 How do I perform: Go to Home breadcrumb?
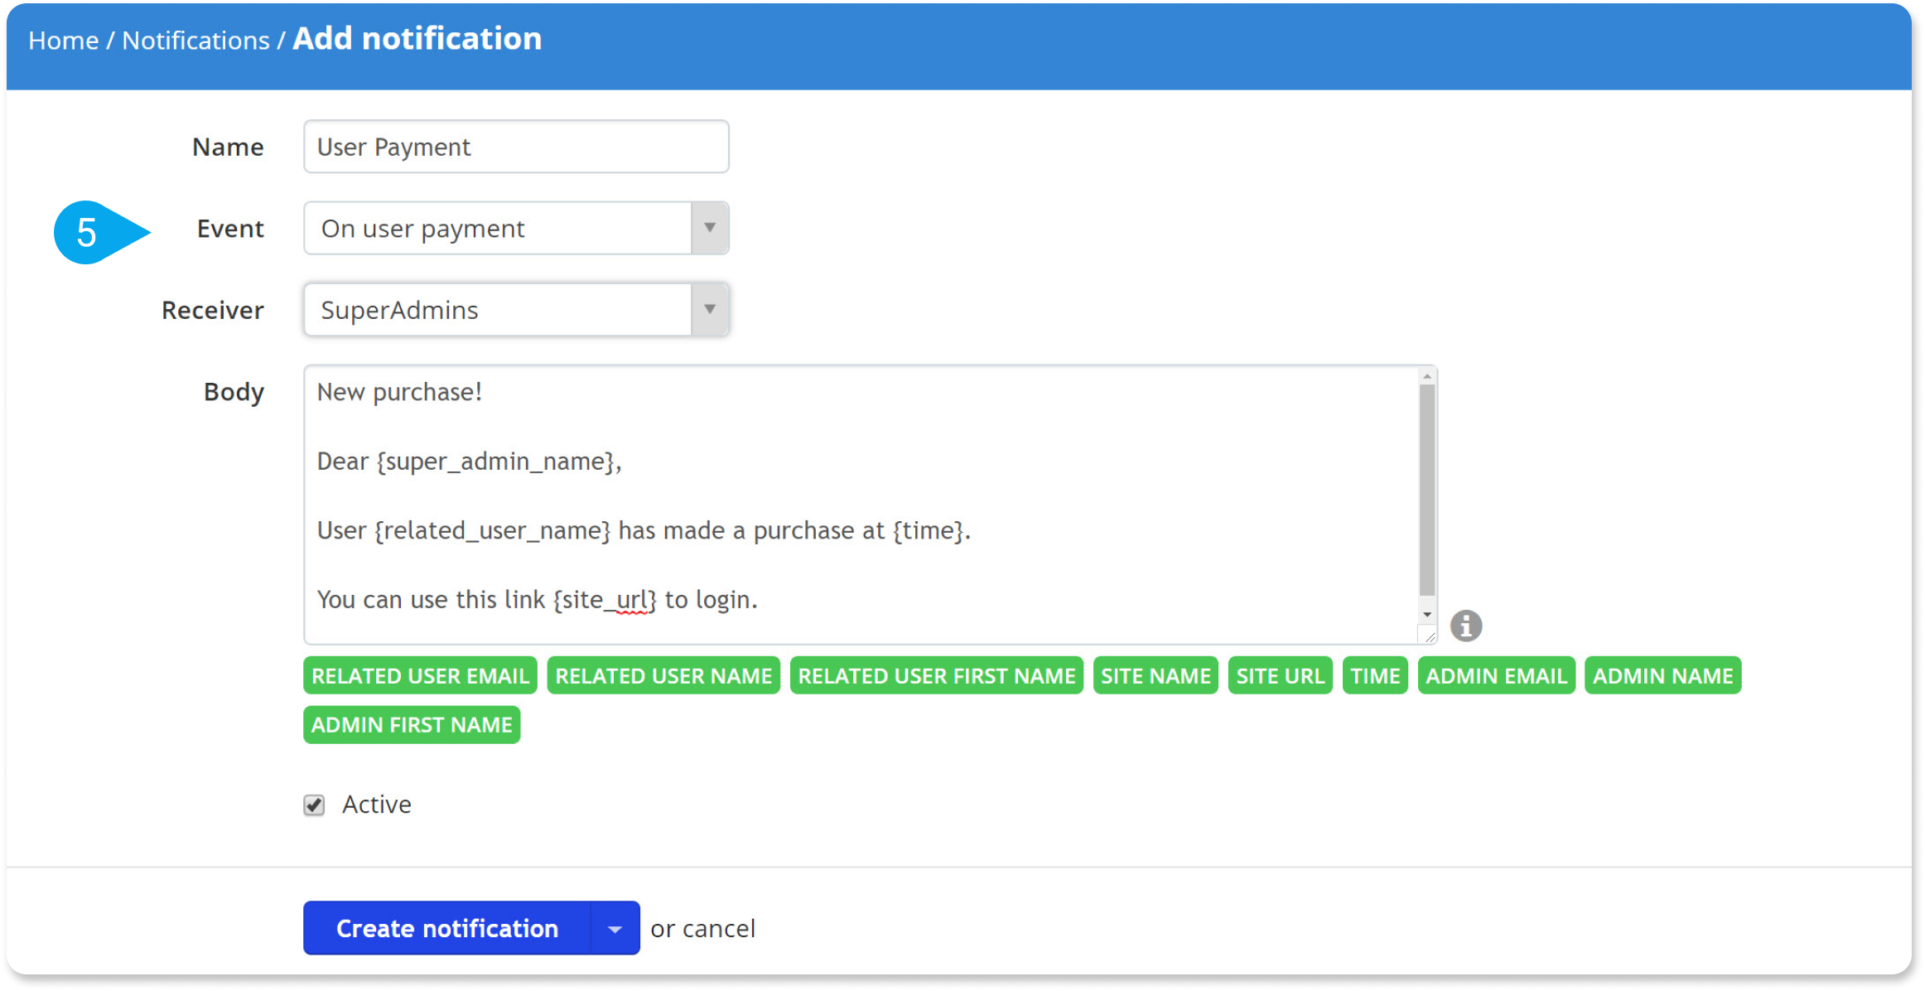(x=63, y=40)
